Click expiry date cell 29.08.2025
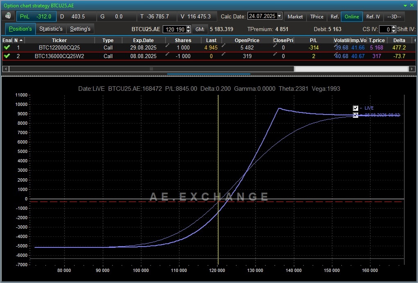The height and width of the screenshot is (283, 418). [143, 48]
